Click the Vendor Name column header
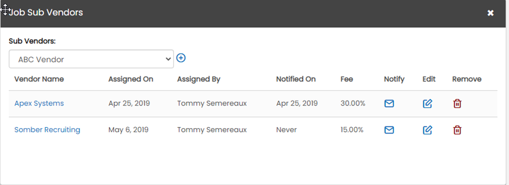 click(39, 79)
